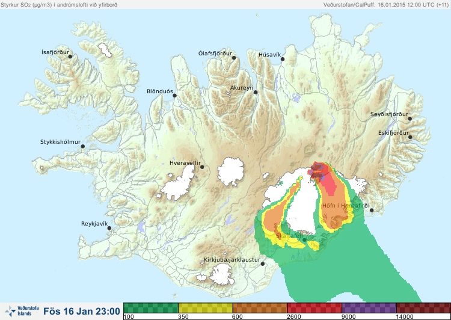451x320 pixels.
Task: Click the Eskifjörður label text
Action: [393, 133]
